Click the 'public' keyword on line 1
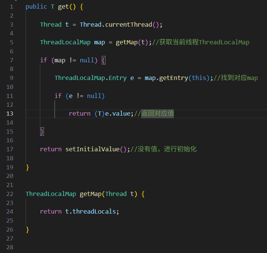 click(x=36, y=7)
